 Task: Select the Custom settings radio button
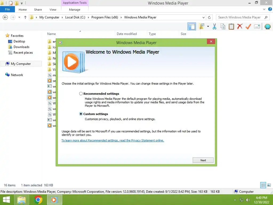pyautogui.click(x=81, y=114)
